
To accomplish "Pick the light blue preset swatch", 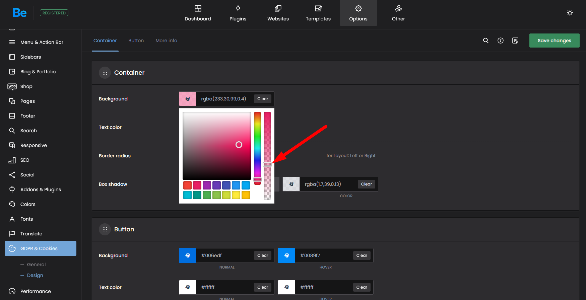I will pyautogui.click(x=246, y=185).
